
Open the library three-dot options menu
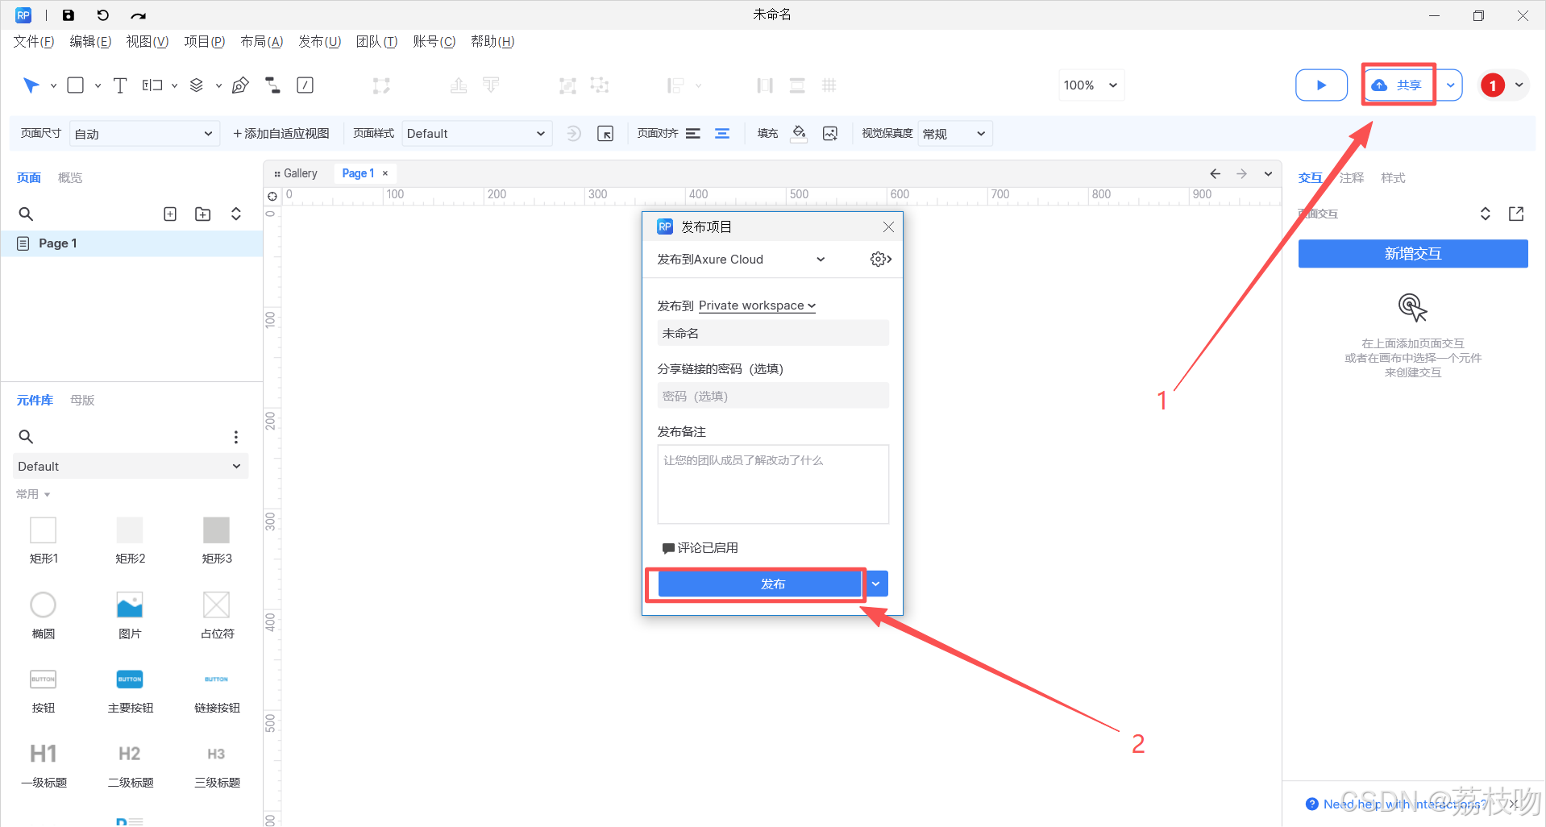[x=235, y=437]
